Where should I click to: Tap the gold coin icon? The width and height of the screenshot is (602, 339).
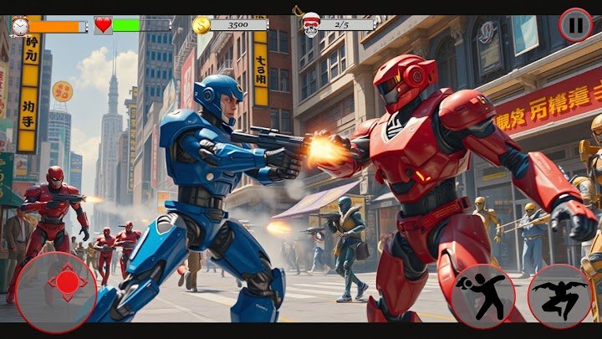(x=202, y=25)
